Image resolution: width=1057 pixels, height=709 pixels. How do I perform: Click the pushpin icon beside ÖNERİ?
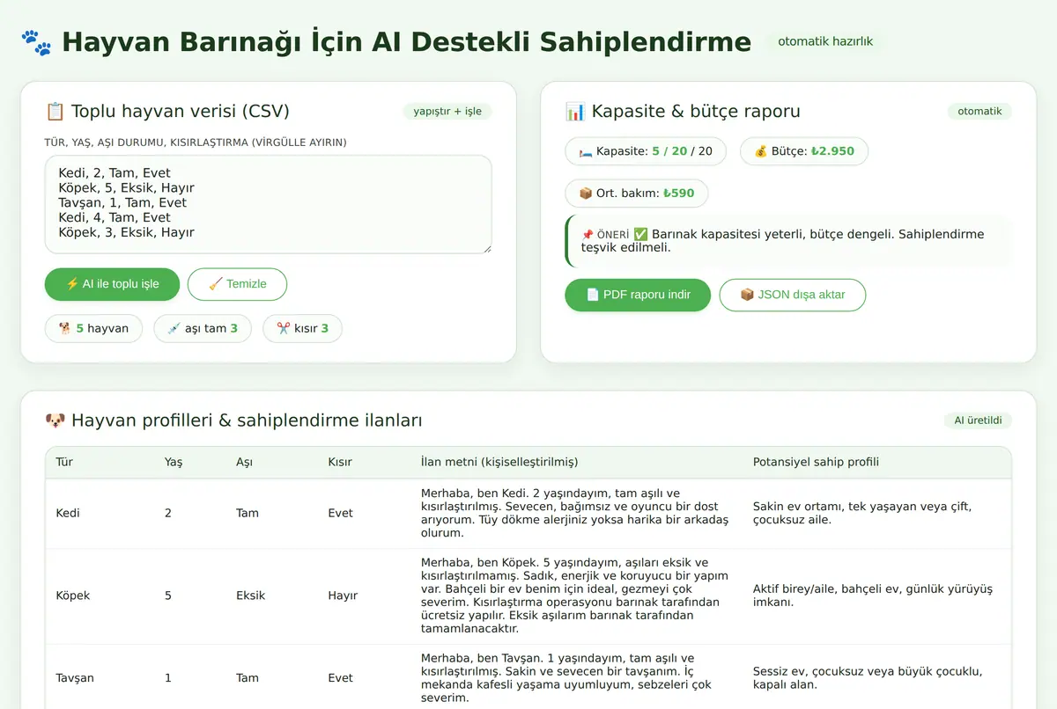(588, 235)
